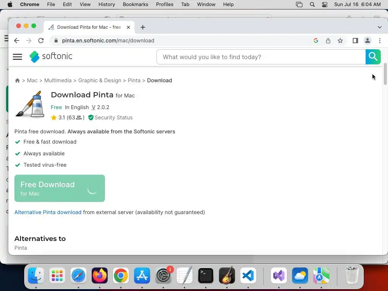
Task: Click the Tested virus-free text
Action: tap(45, 165)
